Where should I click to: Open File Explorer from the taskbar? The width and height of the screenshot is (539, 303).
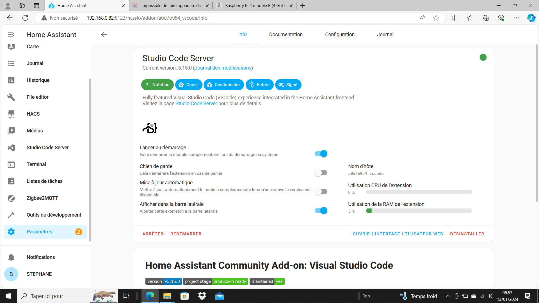[167, 296]
